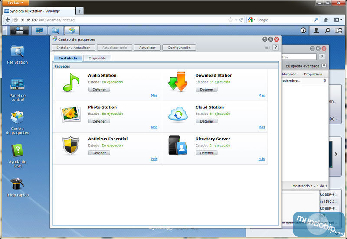
Task: Open Panel de control desktop icon
Action: click(17, 90)
